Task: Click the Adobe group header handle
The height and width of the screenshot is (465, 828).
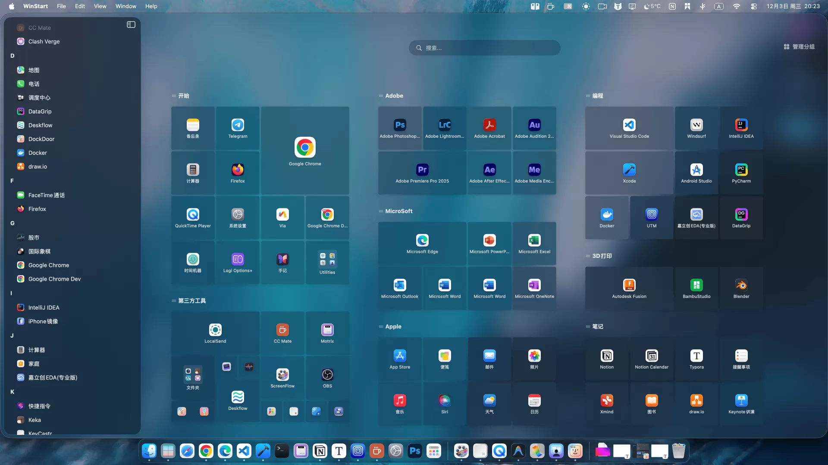Action: pos(381,96)
